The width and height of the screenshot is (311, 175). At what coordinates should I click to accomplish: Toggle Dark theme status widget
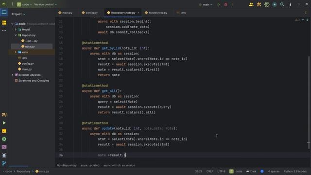point(251,171)
